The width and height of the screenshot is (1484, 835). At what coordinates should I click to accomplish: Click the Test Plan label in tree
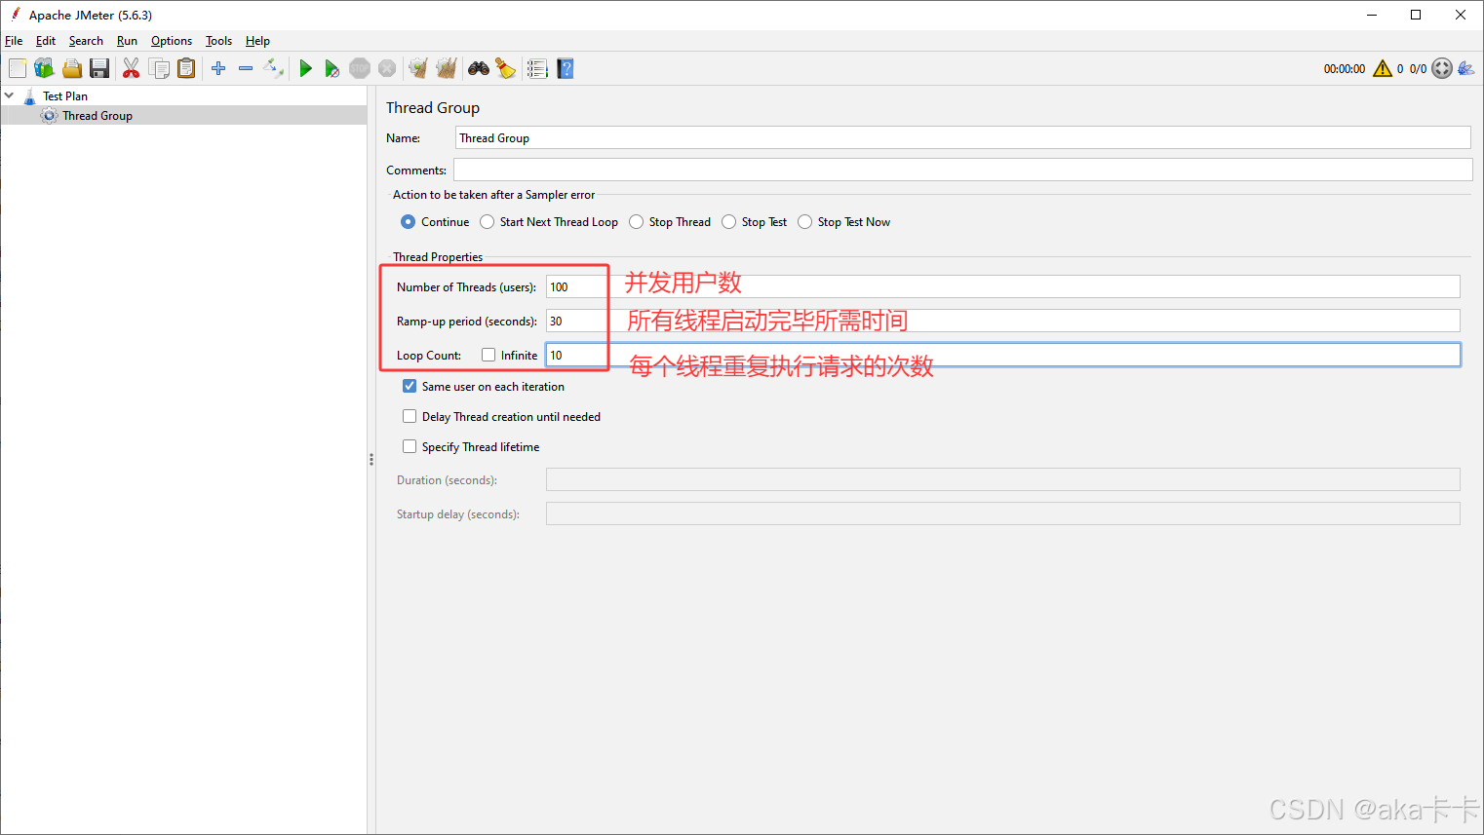[x=65, y=96]
